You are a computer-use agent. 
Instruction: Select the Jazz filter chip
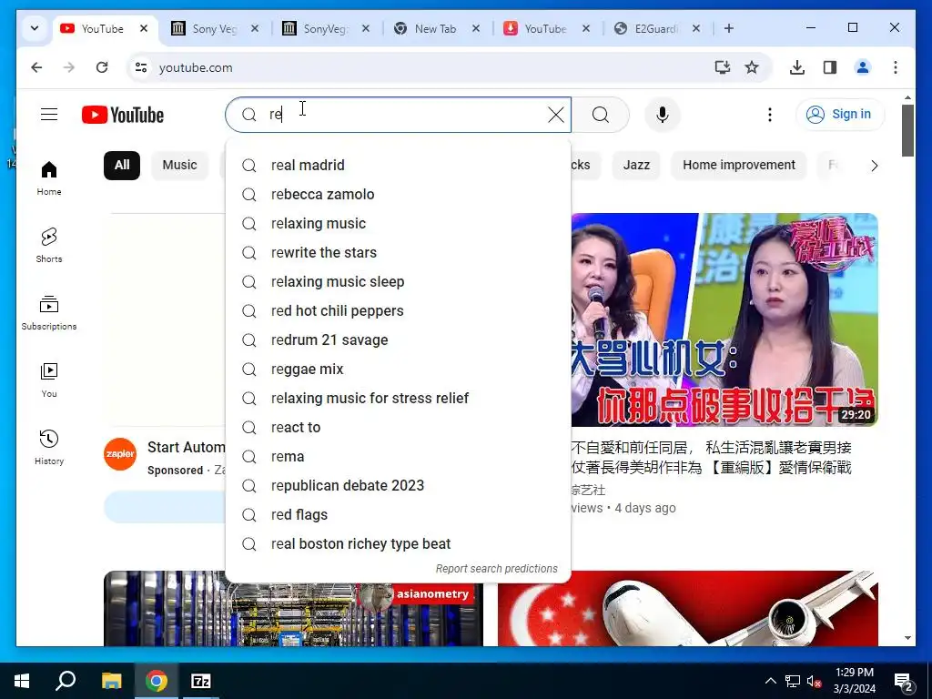pyautogui.click(x=636, y=166)
